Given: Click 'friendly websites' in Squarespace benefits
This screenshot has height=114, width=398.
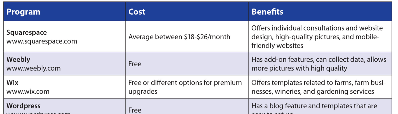Looking at the screenshot, I should (x=277, y=46).
